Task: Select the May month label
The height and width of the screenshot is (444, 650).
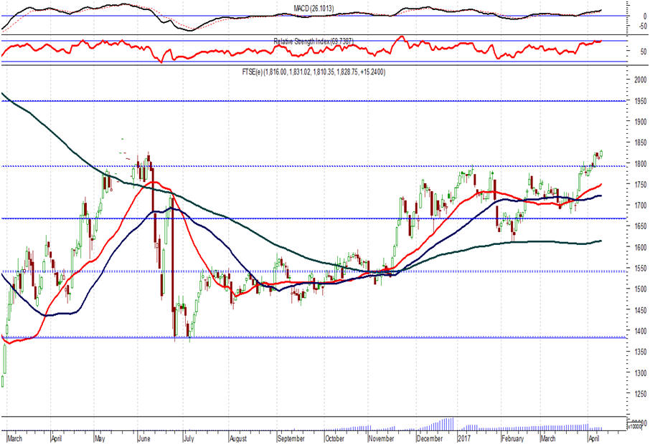Action: pyautogui.click(x=100, y=438)
